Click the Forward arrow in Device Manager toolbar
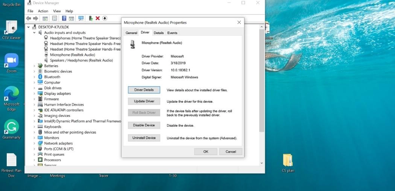Viewport: 395px width, 191px height. click(x=35, y=18)
